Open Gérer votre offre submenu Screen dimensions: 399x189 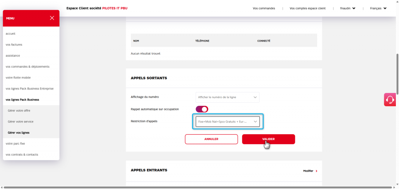tap(19, 111)
